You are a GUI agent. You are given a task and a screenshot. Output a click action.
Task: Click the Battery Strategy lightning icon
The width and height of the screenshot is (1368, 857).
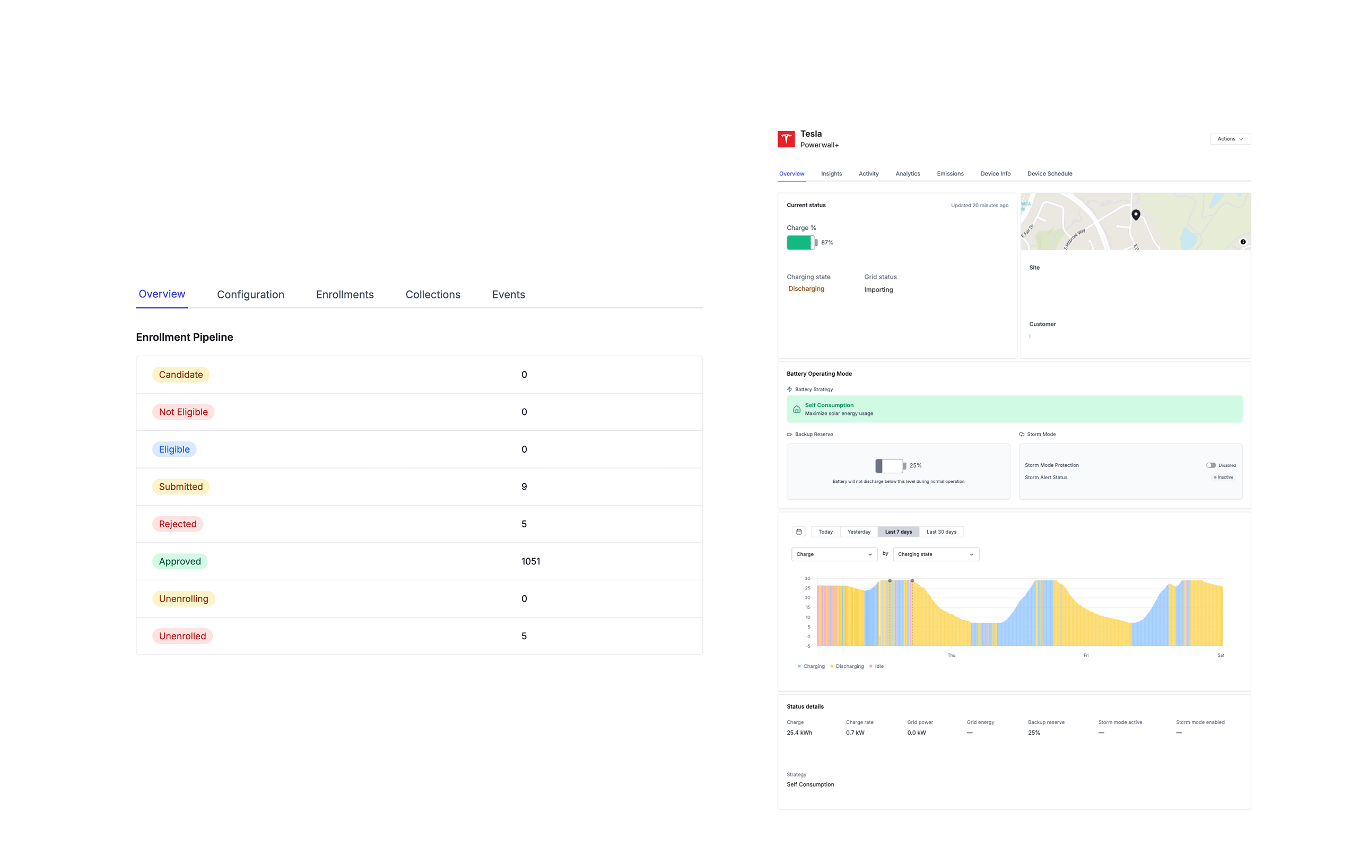[789, 390]
